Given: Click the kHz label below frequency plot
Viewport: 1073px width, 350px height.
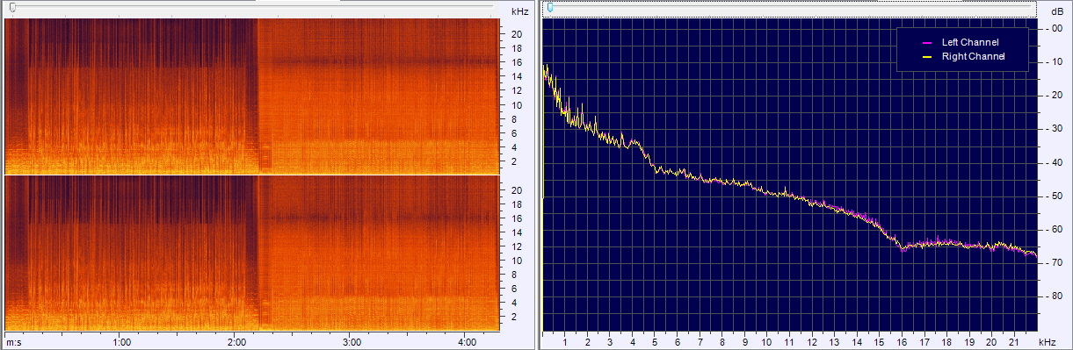Looking at the screenshot, I should pos(1045,341).
